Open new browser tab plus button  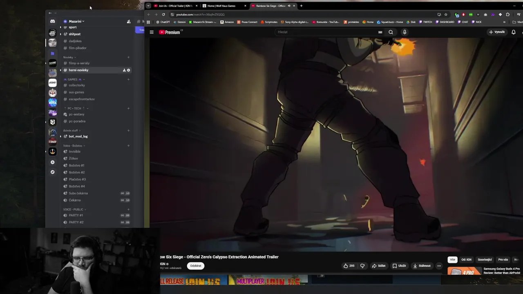point(301,6)
